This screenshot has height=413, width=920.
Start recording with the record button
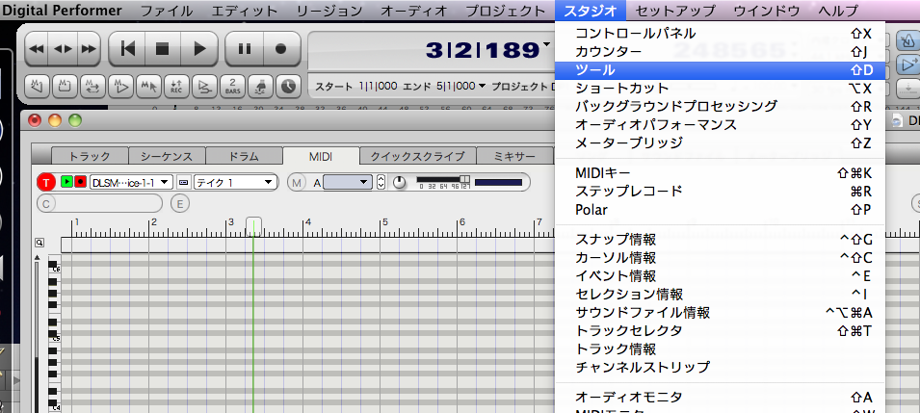(281, 49)
